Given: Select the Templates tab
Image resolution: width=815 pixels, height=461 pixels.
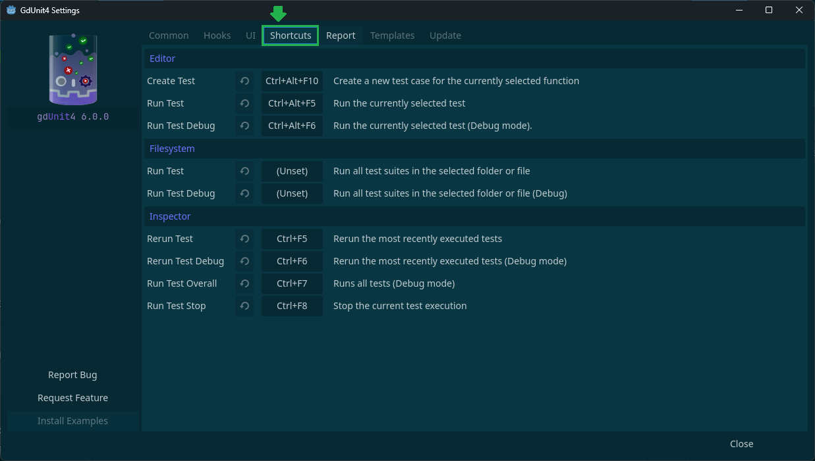Looking at the screenshot, I should [x=392, y=36].
